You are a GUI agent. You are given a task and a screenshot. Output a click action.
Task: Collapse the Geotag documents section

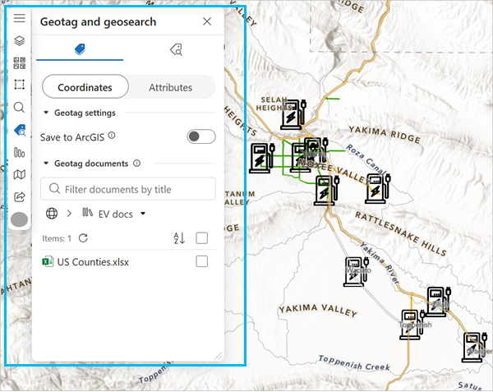[x=47, y=164]
